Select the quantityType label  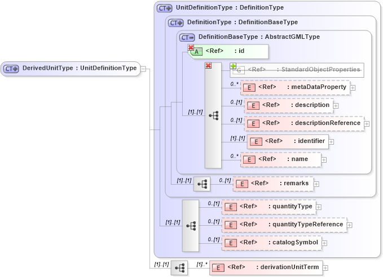pos(292,207)
